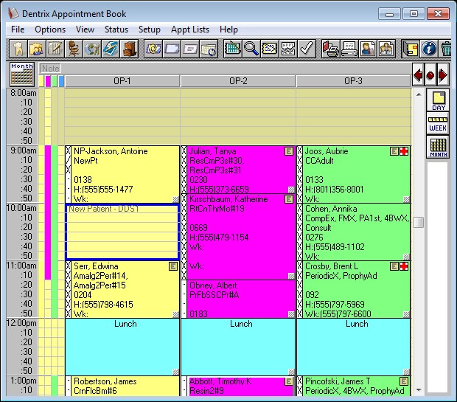Go to next day with red right arrow

coord(443,74)
